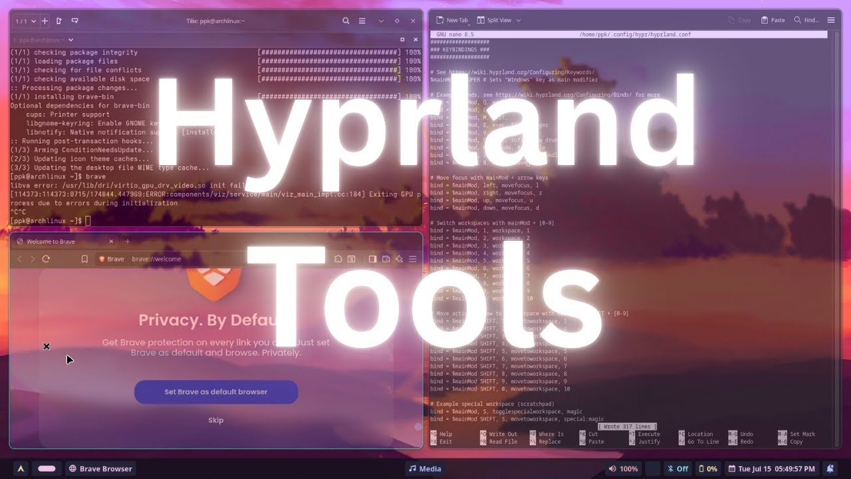851x479 pixels.
Task: Open the launcher icon in the panel
Action: [x=21, y=468]
